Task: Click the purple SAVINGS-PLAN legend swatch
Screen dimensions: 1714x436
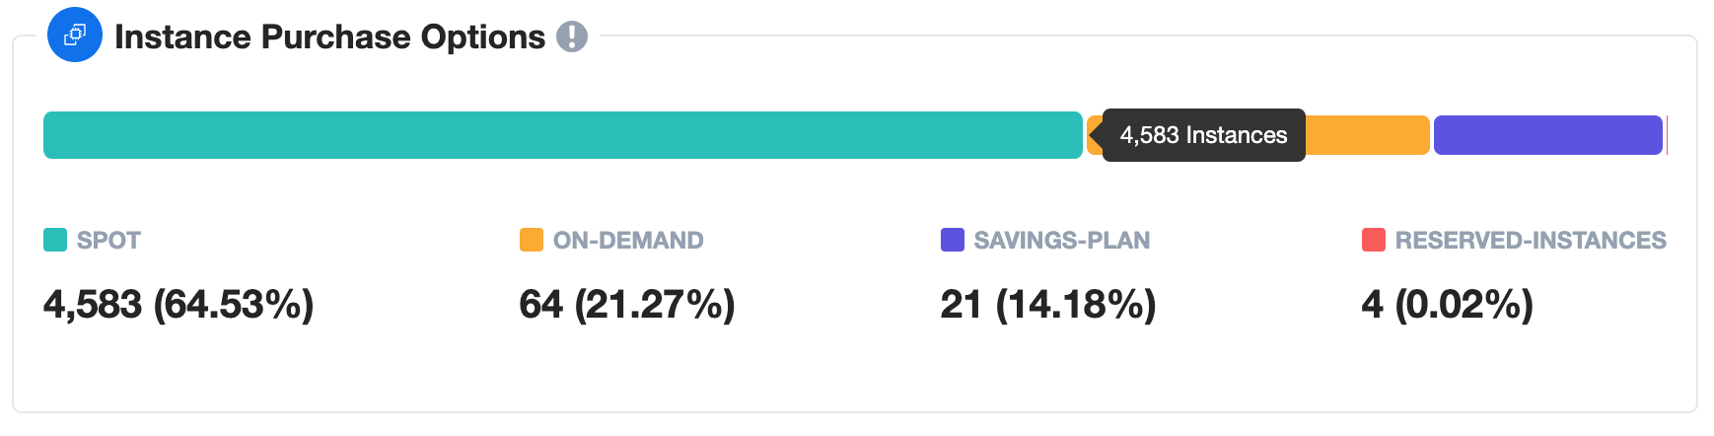Action: [953, 240]
